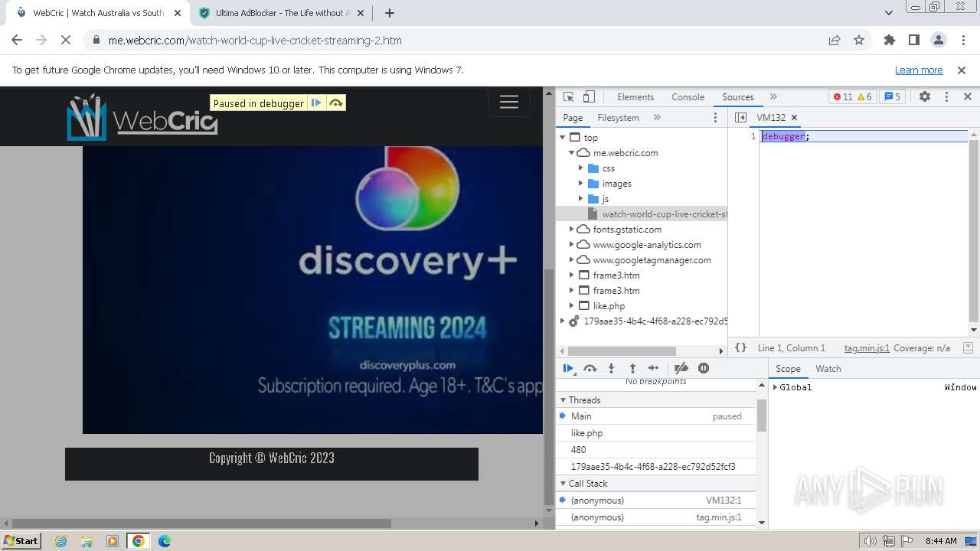Expand the js folder

[581, 199]
